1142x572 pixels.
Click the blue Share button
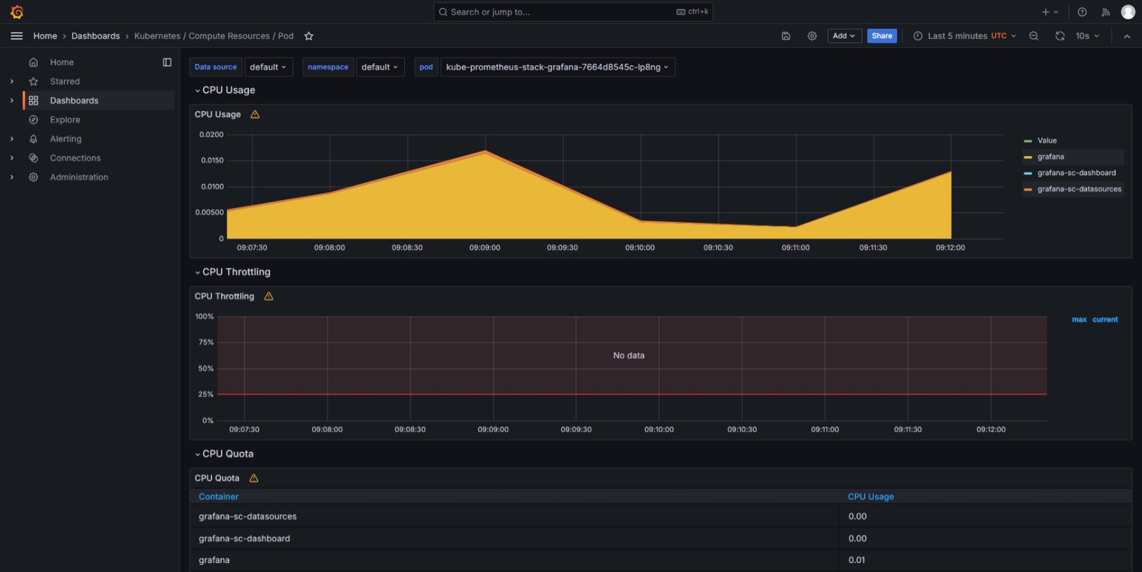(881, 36)
